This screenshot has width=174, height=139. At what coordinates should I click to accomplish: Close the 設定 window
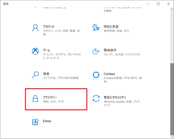click(168, 4)
